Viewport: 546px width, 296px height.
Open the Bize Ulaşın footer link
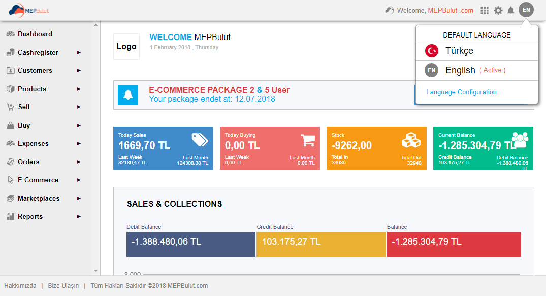[x=63, y=285]
